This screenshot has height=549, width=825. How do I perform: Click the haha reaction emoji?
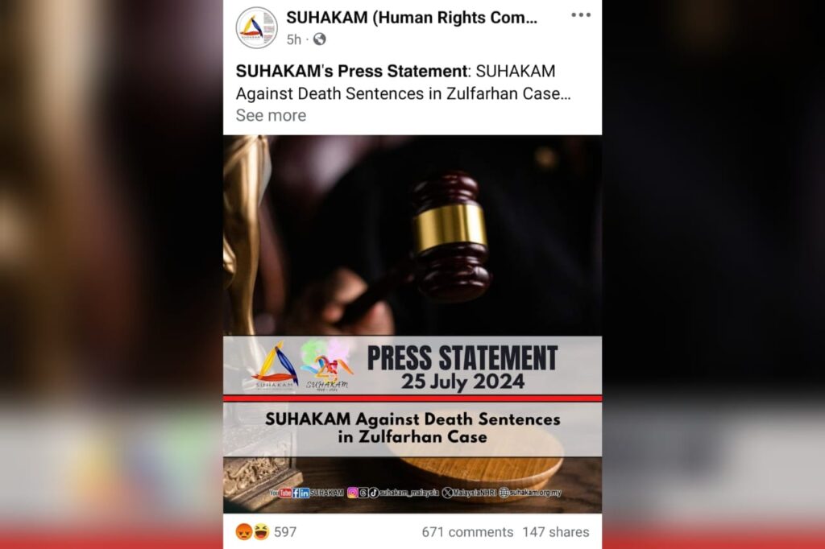tap(261, 531)
